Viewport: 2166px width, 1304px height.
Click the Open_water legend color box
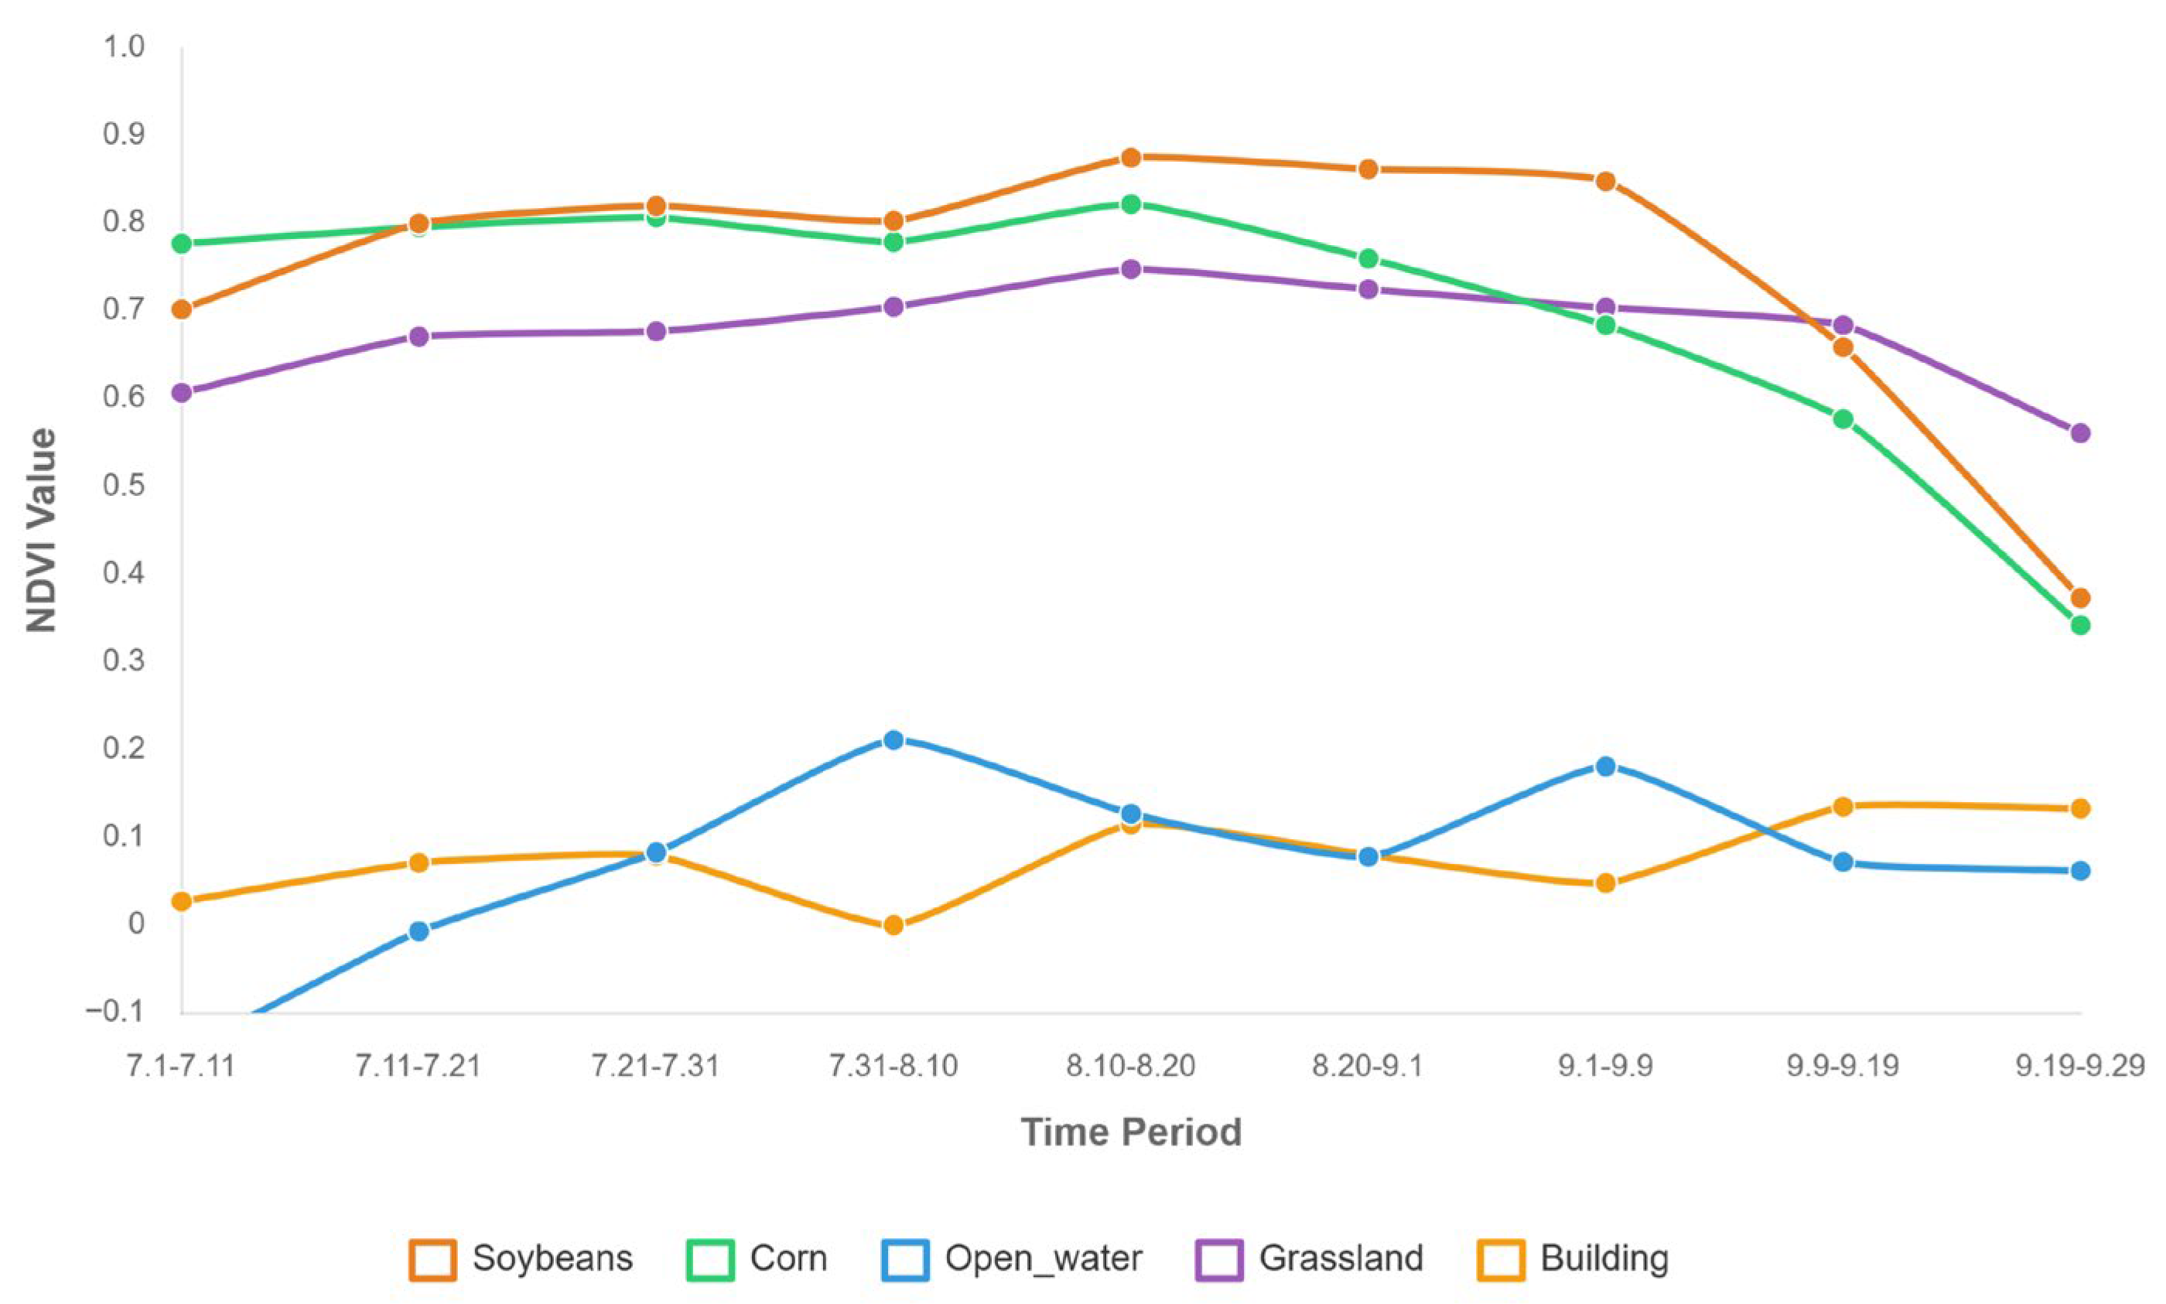pyautogui.click(x=904, y=1259)
